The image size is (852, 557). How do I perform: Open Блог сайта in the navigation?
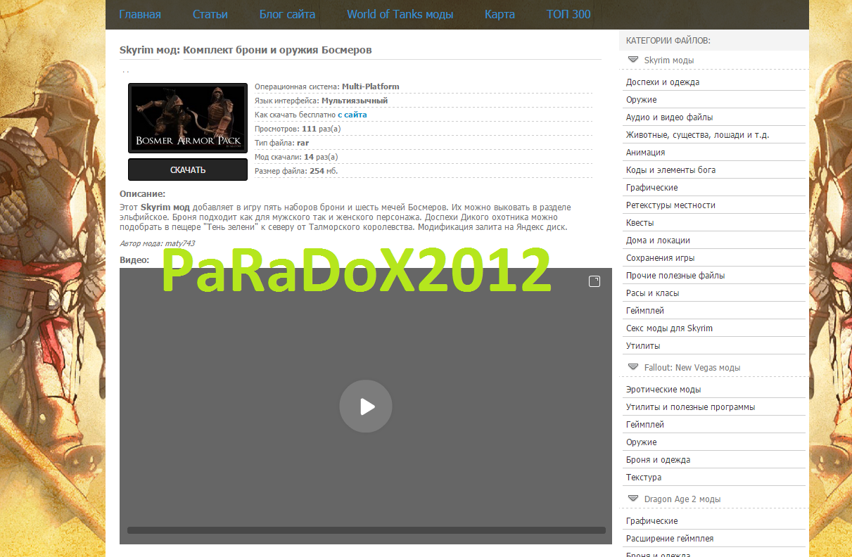pyautogui.click(x=287, y=14)
